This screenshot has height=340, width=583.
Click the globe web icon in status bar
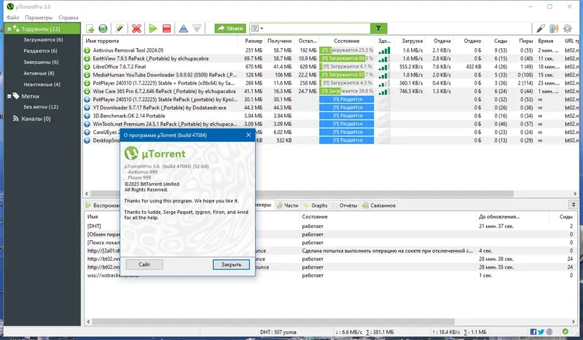[x=549, y=332]
